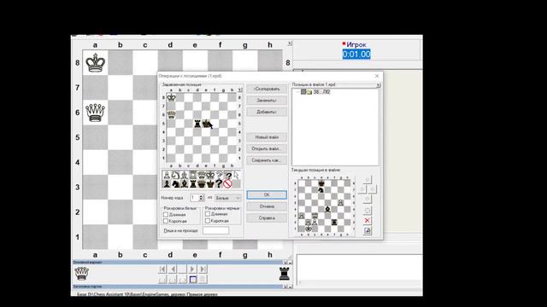The height and width of the screenshot is (307, 547).
Task: Click the preview board thumbnail in file panel
Action: (324, 206)
